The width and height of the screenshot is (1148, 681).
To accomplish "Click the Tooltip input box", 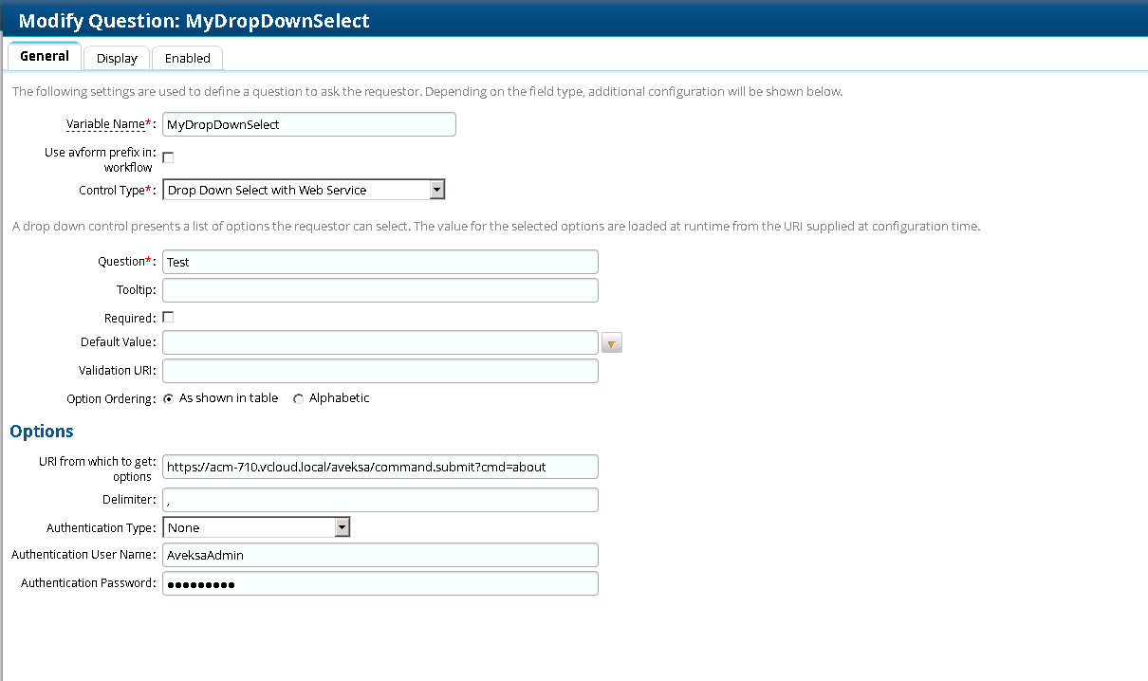I will click(380, 290).
